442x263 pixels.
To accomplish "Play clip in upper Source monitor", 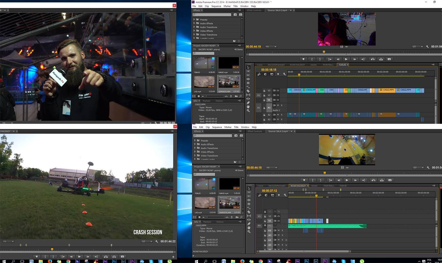I will (346, 59).
